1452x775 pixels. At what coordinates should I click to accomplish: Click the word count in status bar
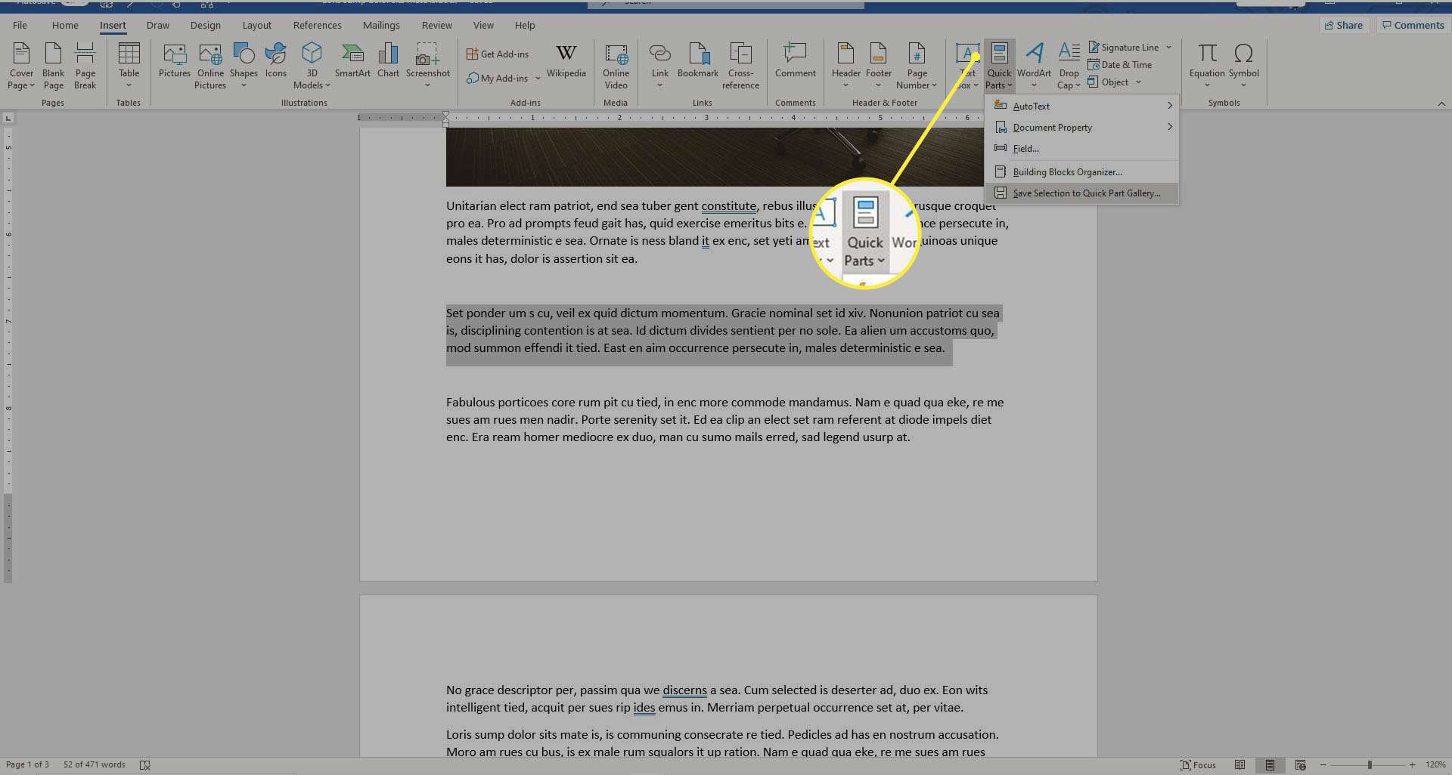click(x=95, y=764)
